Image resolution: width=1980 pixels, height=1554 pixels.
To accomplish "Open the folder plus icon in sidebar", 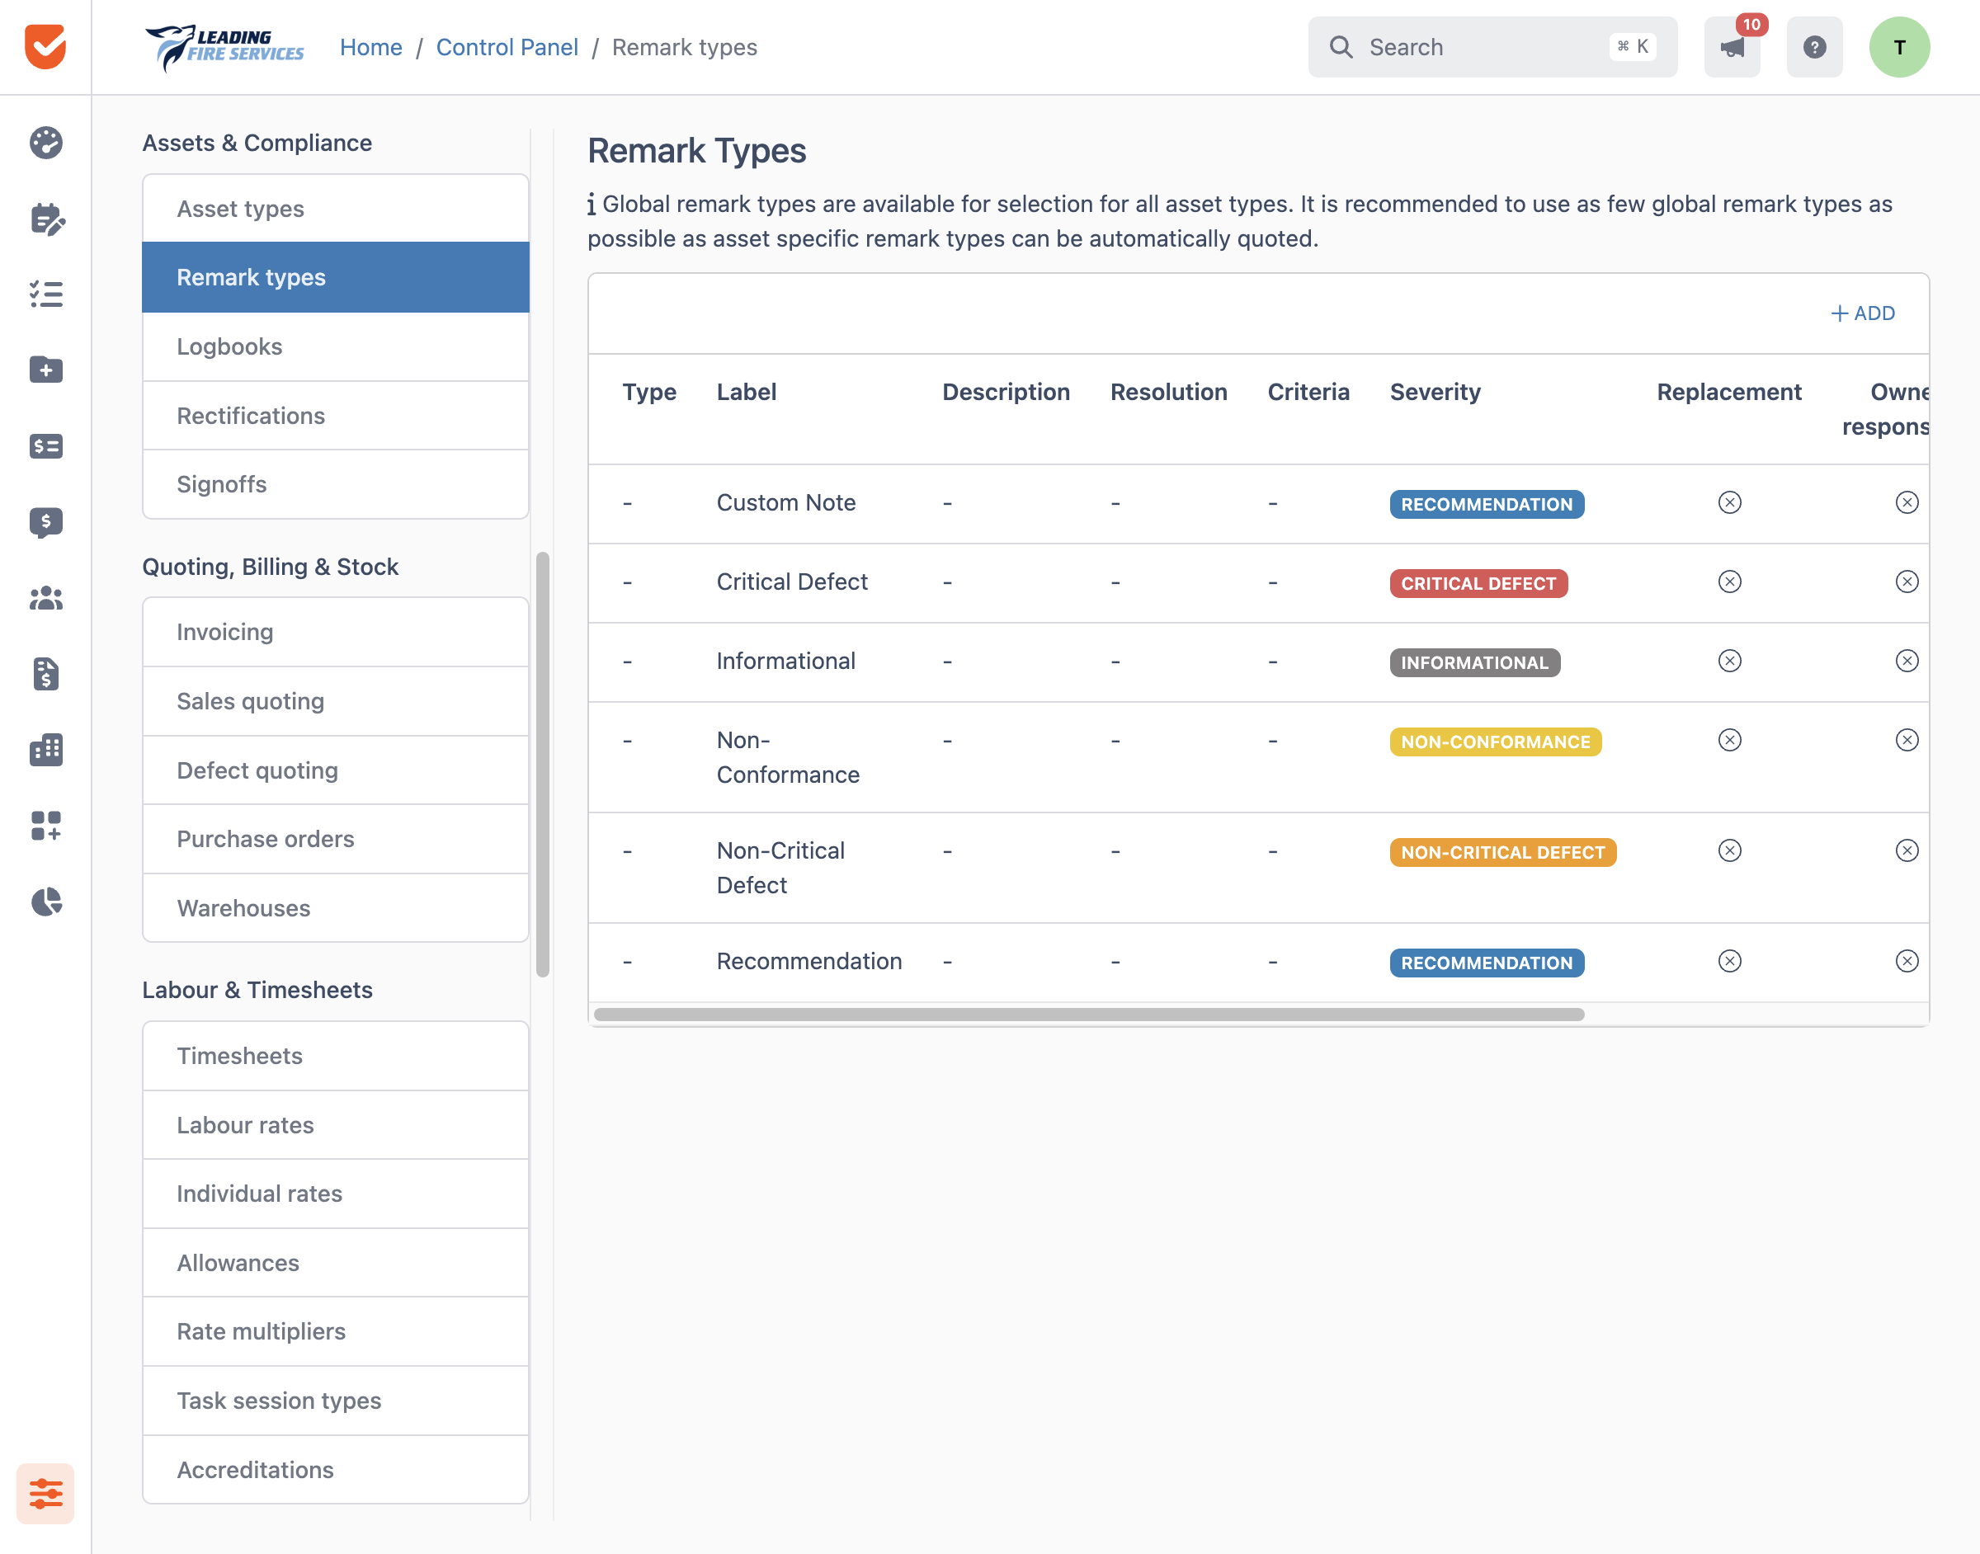I will (45, 370).
